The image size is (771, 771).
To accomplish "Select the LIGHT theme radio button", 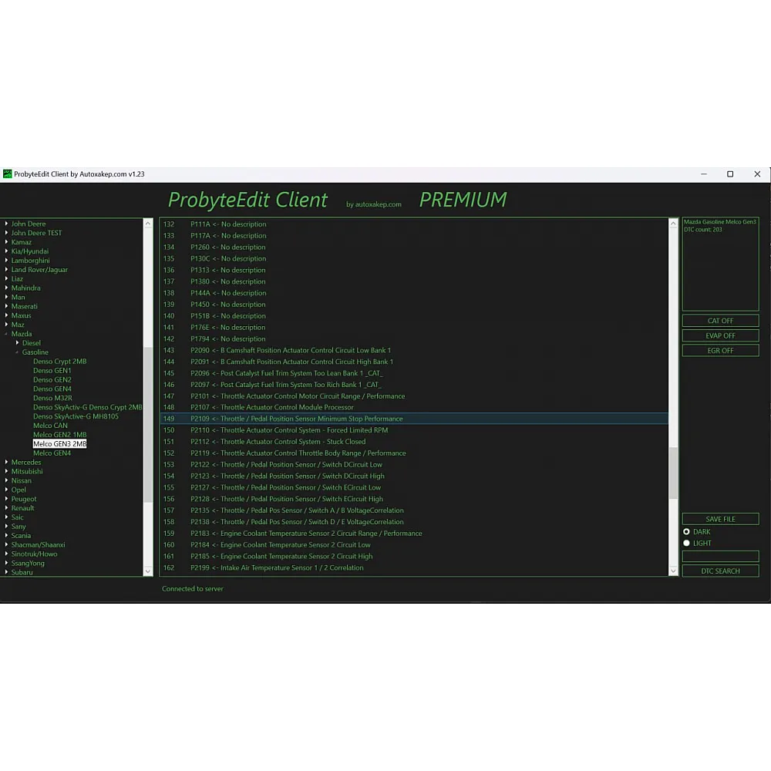I will click(686, 544).
